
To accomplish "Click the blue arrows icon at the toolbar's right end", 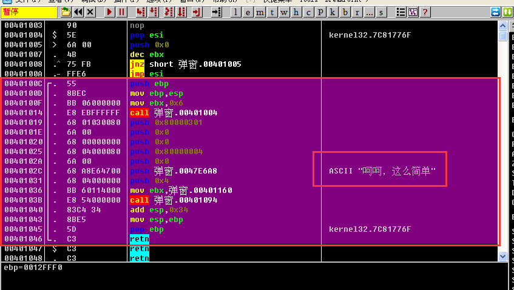I will [495, 12].
